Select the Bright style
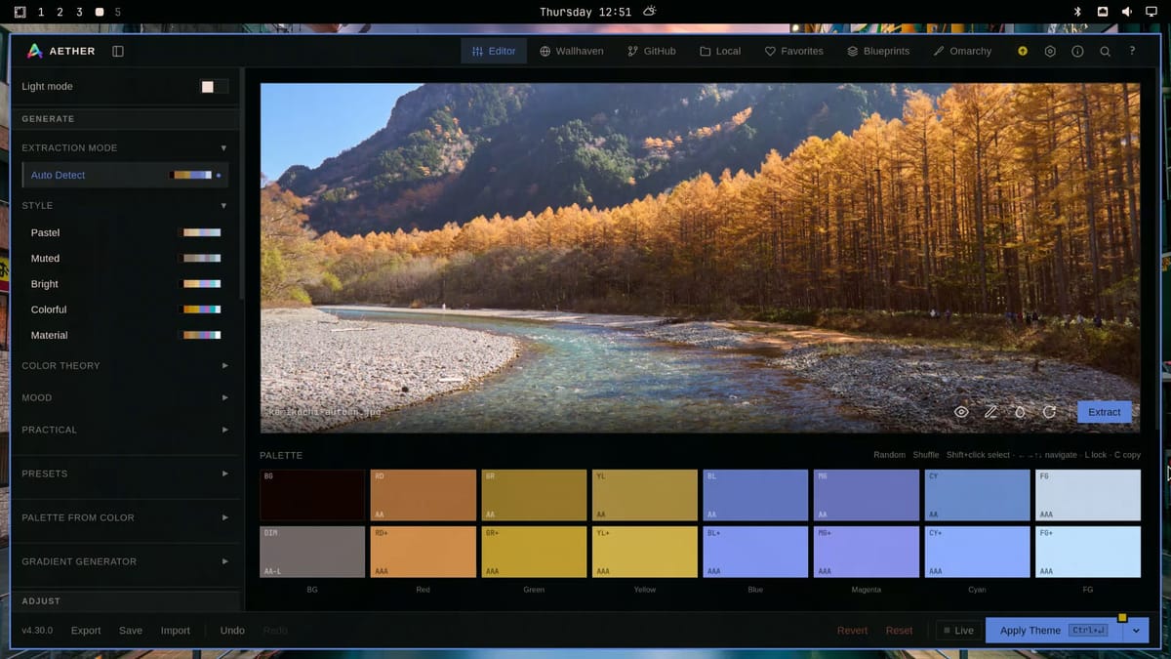The width and height of the screenshot is (1171, 659). (125, 283)
